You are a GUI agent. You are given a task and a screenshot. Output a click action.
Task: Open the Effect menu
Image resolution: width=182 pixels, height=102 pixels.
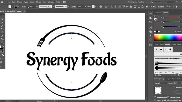point(38,2)
